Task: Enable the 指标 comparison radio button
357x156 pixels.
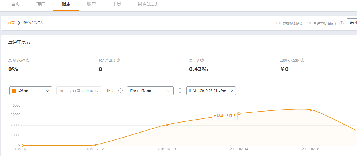Action: point(120,91)
